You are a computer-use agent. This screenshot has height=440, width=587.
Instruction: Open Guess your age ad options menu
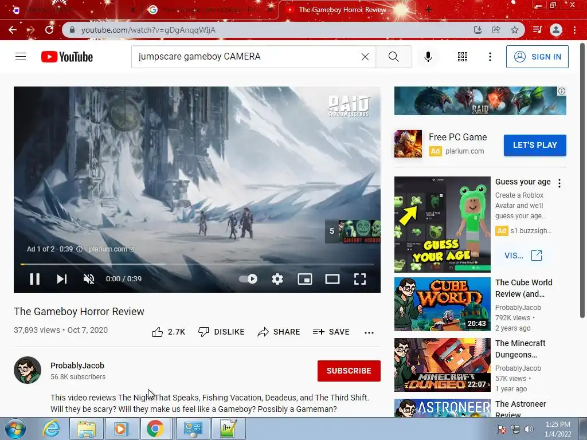pyautogui.click(x=559, y=183)
